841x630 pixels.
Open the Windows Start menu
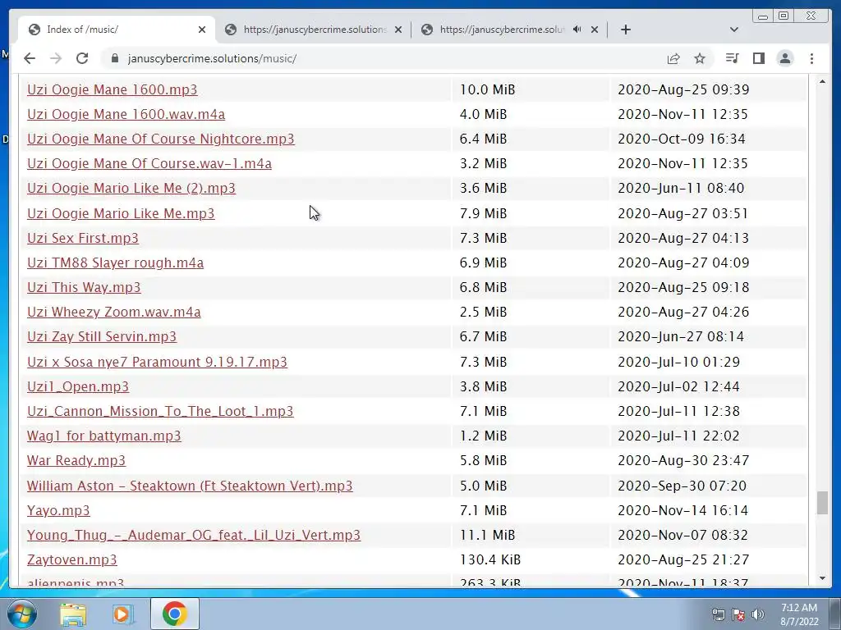coord(21,614)
